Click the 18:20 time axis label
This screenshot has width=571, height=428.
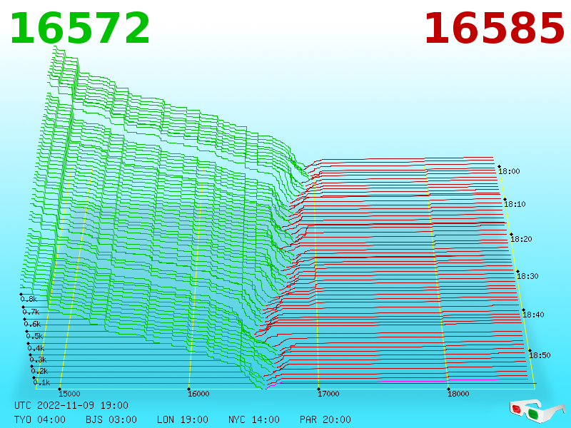pos(521,239)
